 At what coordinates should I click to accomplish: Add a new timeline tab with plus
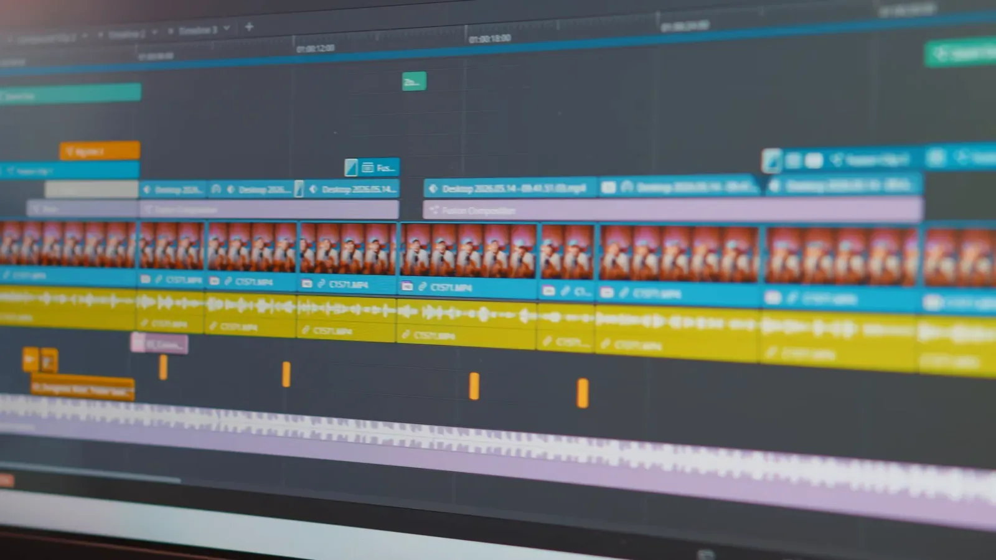click(x=249, y=27)
